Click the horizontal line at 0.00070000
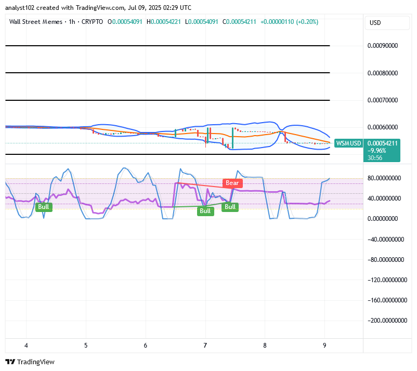 click(x=167, y=100)
